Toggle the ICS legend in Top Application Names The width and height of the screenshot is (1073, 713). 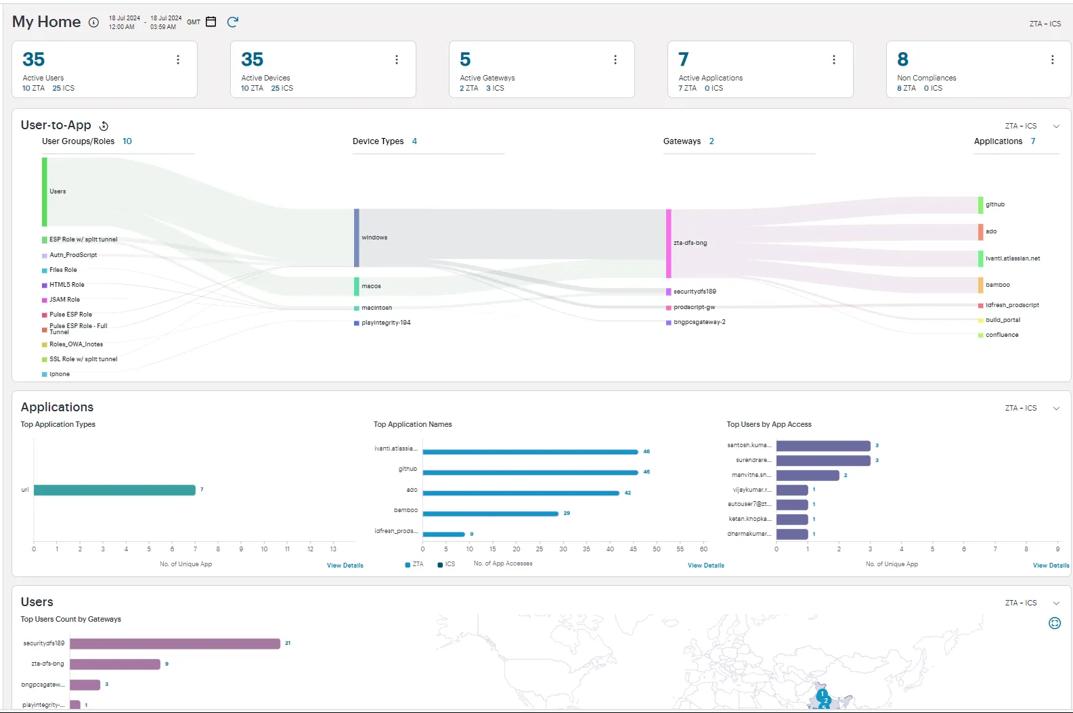click(x=447, y=564)
